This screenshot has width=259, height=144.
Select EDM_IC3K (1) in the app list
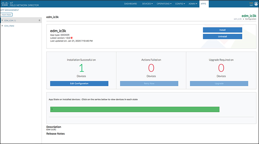10,20
